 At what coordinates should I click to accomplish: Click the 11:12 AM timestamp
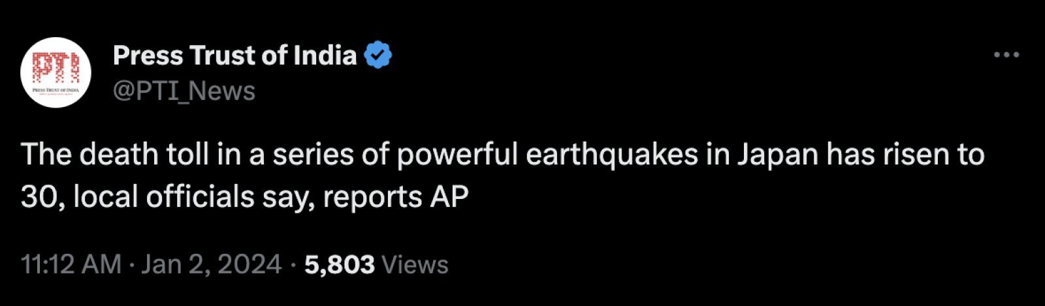tap(71, 264)
